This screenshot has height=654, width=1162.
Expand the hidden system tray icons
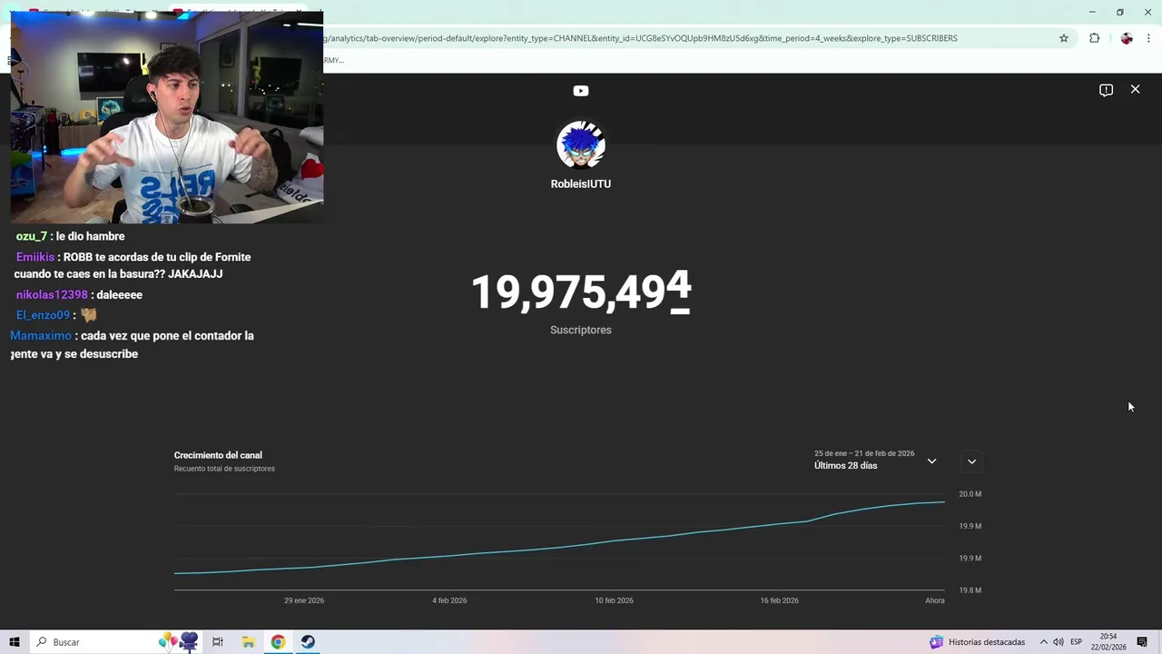[x=1043, y=642]
